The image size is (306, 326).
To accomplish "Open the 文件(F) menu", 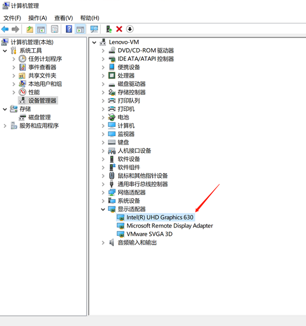I will click(12, 18).
